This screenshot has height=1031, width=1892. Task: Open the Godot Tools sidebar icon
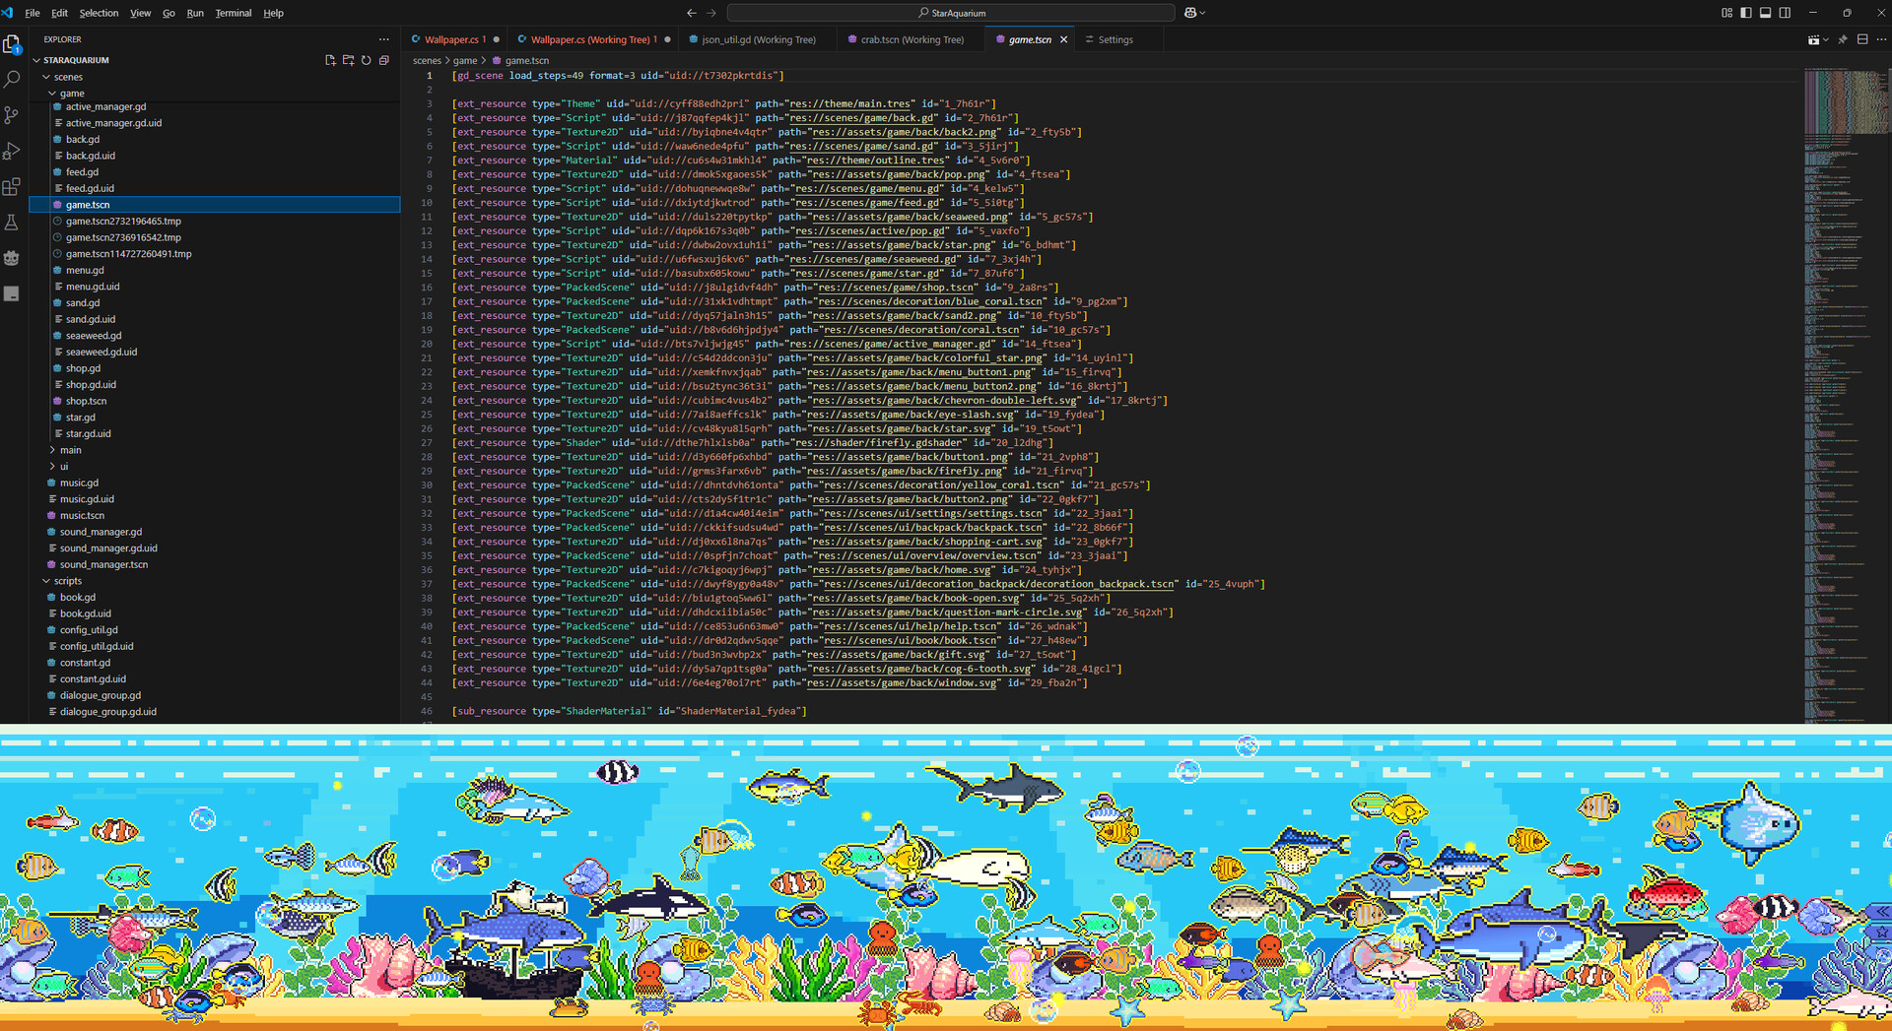(x=12, y=258)
